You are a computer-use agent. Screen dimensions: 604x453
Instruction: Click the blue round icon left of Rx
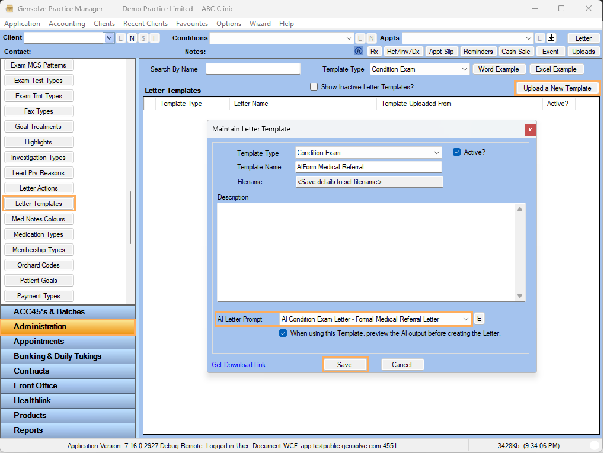click(358, 52)
